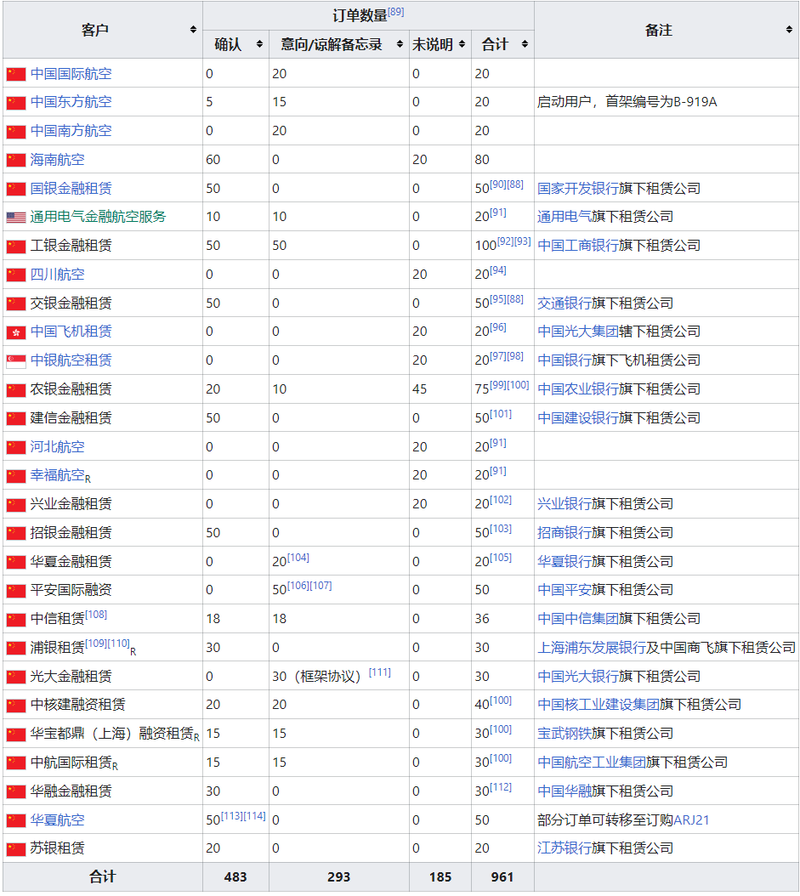
Task: Select the 483 confirmed total cell
Action: [x=235, y=877]
